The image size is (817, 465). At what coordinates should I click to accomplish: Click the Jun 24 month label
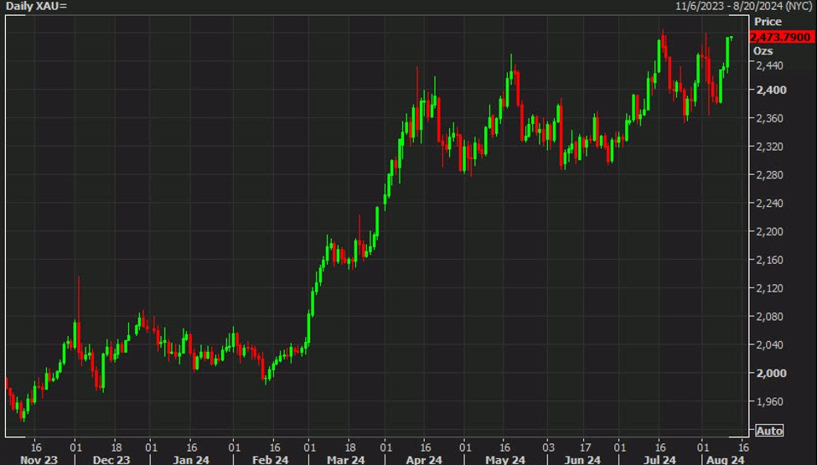(x=582, y=460)
